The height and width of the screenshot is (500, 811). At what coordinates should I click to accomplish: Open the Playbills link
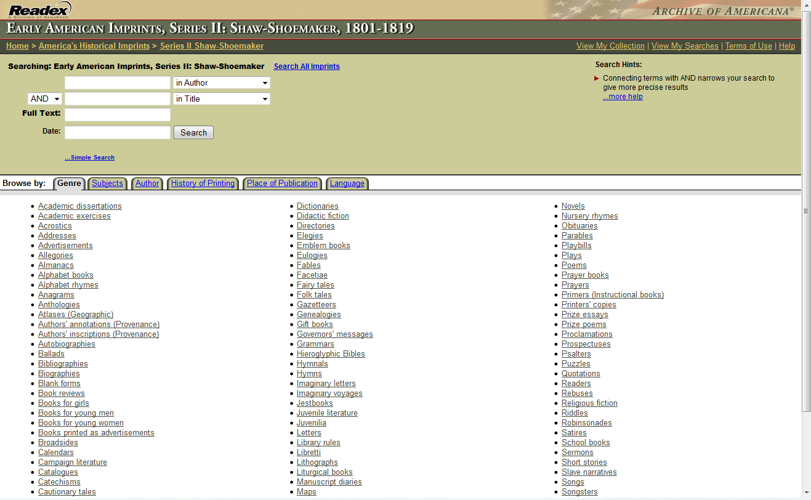(576, 246)
